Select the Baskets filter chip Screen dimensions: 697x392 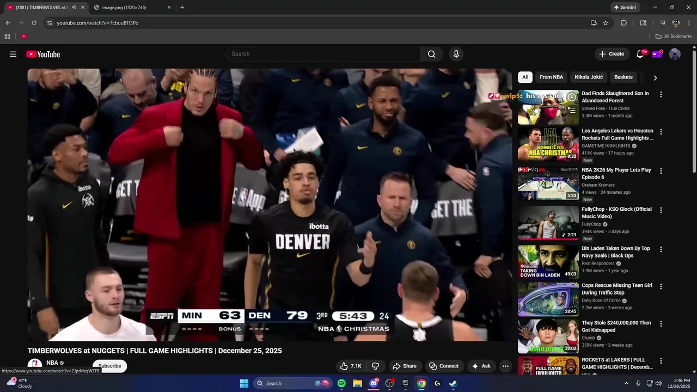[623, 77]
